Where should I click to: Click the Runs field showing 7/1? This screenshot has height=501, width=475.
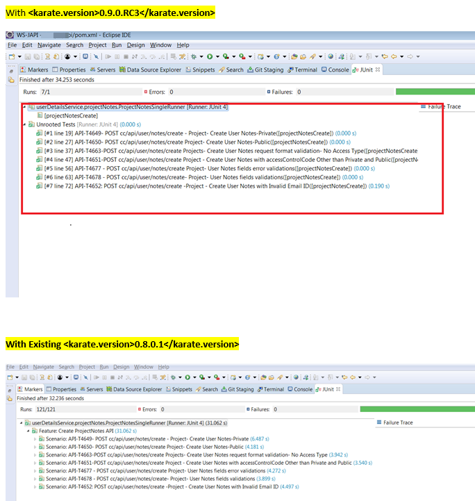pos(91,92)
